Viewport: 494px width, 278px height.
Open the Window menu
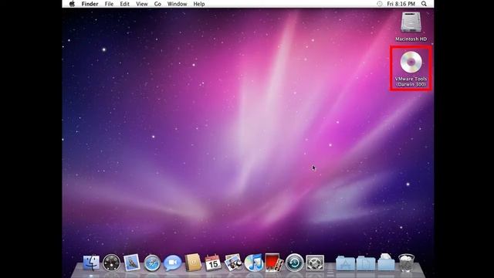point(177,4)
